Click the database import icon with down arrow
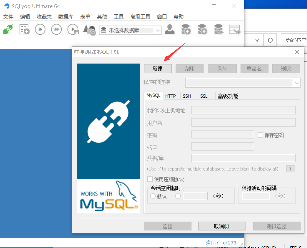 [x=186, y=30]
